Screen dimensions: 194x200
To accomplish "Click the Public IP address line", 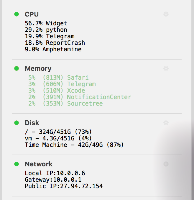I will 64,186.
